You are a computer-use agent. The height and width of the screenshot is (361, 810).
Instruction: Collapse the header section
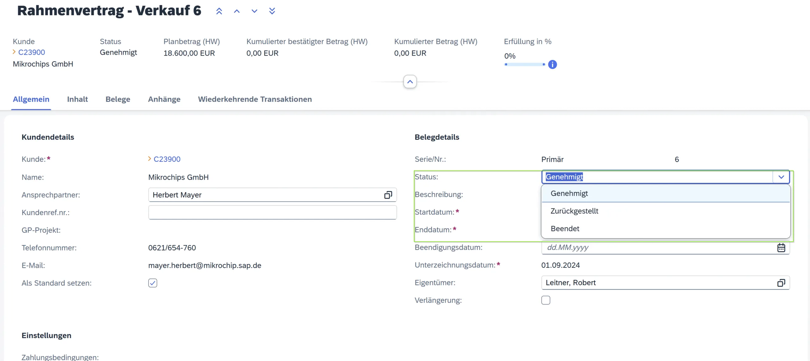point(410,82)
